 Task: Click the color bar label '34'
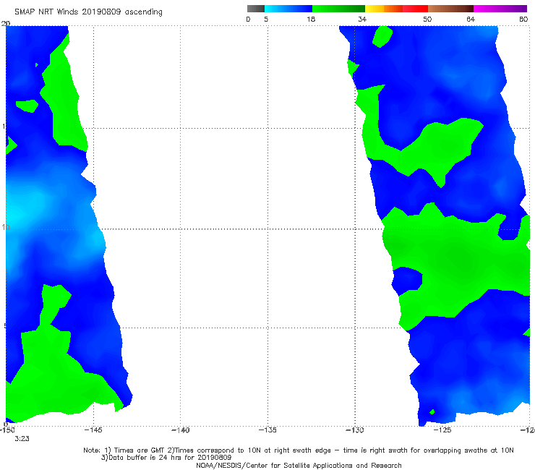pos(362,20)
